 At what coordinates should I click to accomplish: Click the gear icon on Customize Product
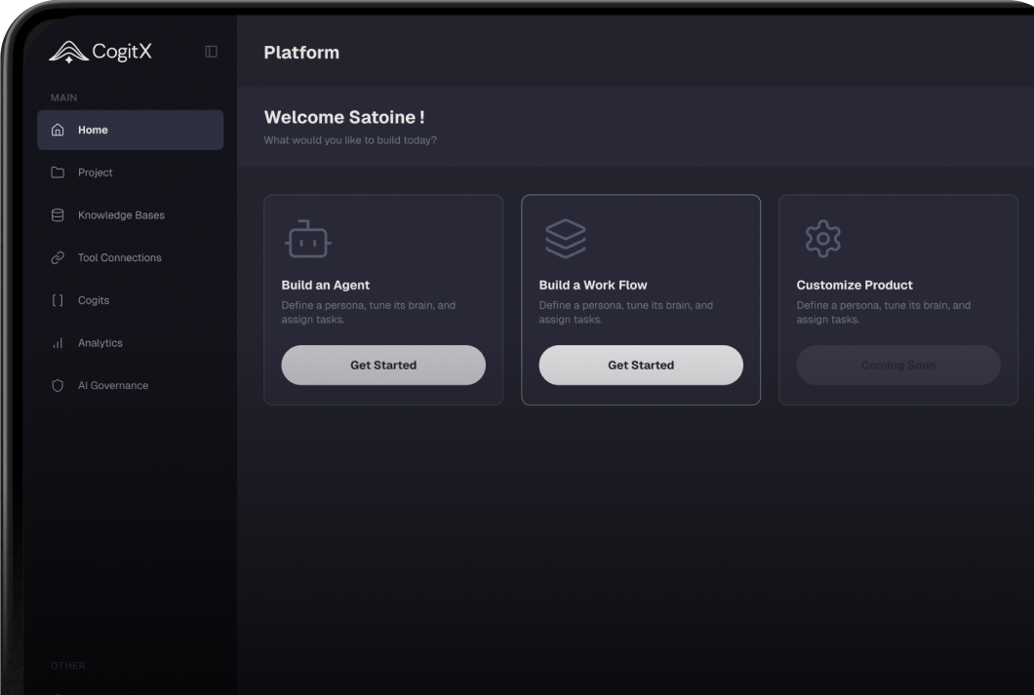pos(822,239)
